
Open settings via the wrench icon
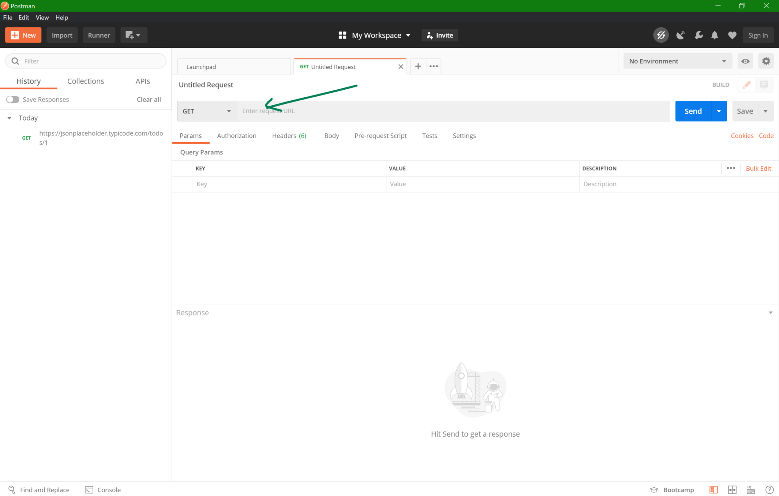point(698,35)
